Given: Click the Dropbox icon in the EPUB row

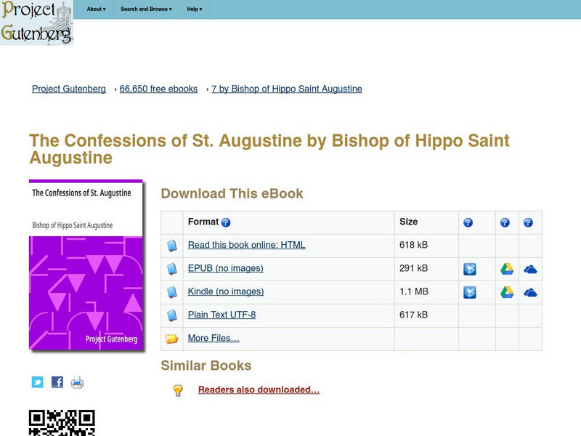Looking at the screenshot, I should (x=470, y=267).
